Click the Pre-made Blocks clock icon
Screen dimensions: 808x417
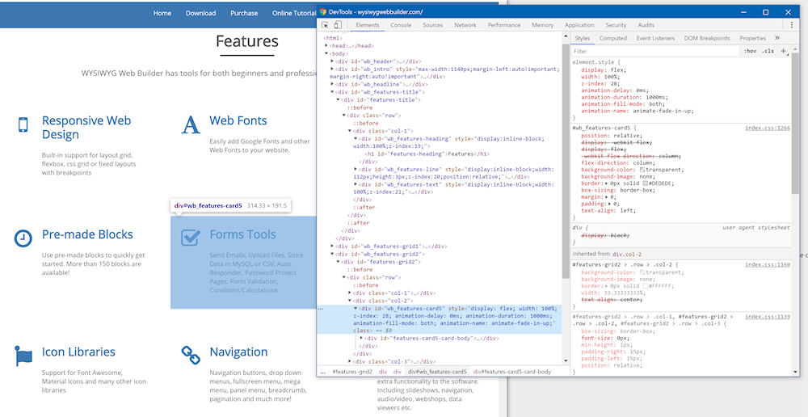[x=23, y=238]
